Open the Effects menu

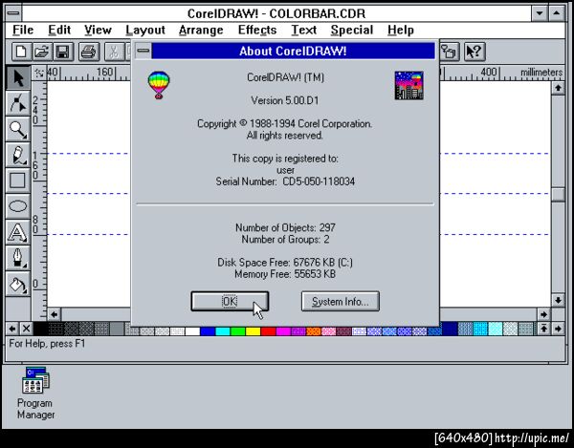tap(257, 30)
